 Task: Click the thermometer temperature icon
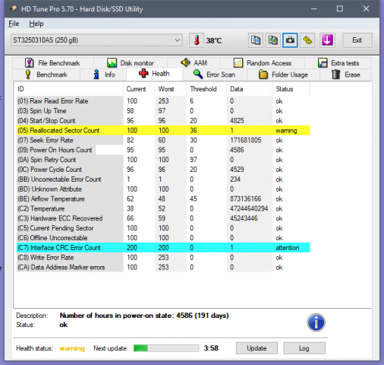pos(197,40)
